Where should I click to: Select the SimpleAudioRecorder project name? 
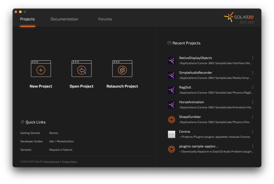196,73
